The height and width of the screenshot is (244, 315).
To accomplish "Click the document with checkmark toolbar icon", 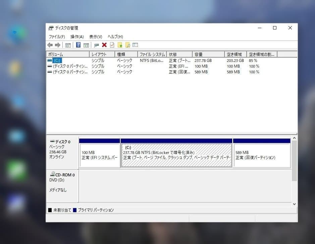I will tap(112, 45).
